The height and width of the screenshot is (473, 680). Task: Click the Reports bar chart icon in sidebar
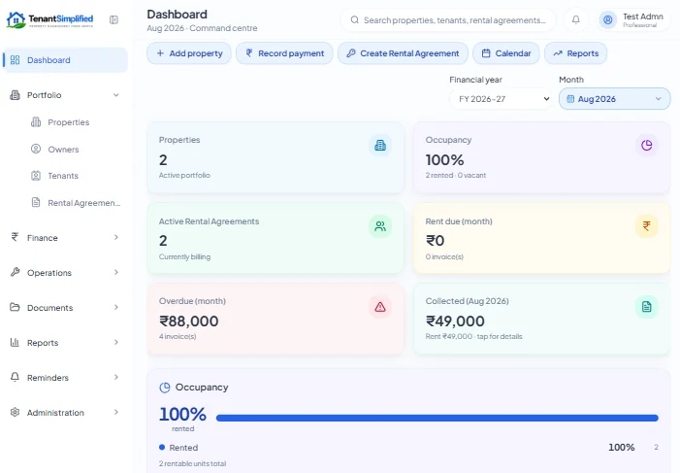pyautogui.click(x=15, y=342)
